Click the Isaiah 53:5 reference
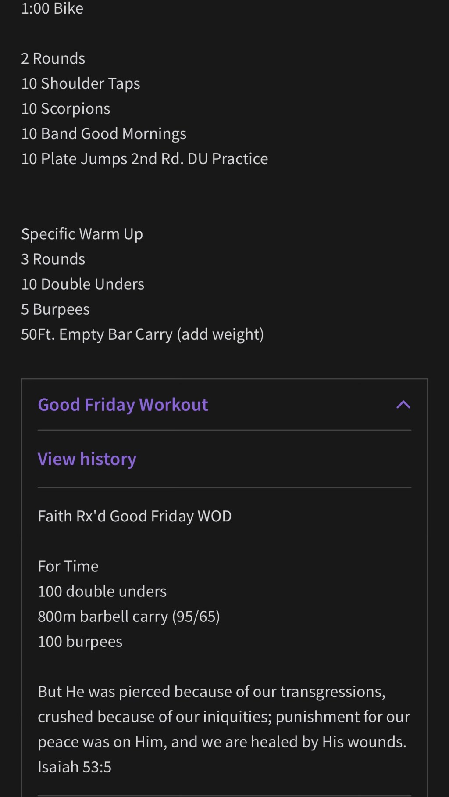Image resolution: width=449 pixels, height=797 pixels. pos(75,767)
